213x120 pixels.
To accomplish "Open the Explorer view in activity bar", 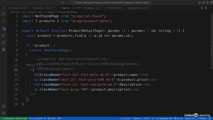I will (4, 14).
